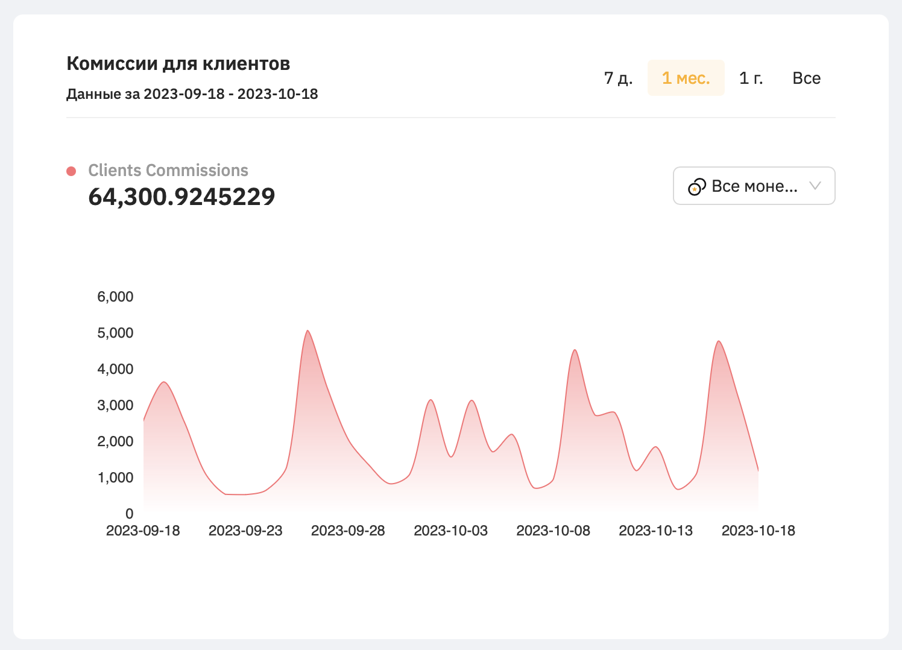Screen dimensions: 902x650
Task: Click the Комиссии для клиентов heading
Action: point(178,63)
